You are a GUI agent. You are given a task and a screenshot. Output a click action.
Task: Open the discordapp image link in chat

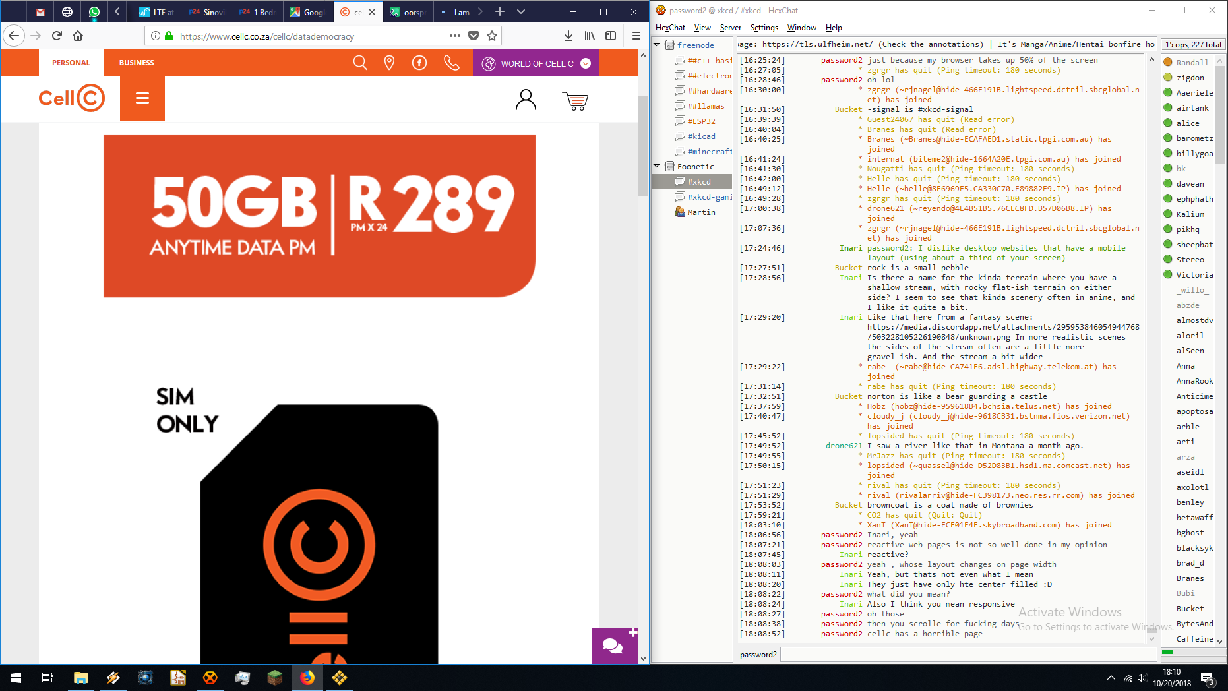[x=1002, y=332]
